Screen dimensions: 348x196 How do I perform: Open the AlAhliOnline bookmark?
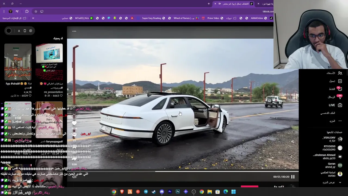tap(259, 18)
